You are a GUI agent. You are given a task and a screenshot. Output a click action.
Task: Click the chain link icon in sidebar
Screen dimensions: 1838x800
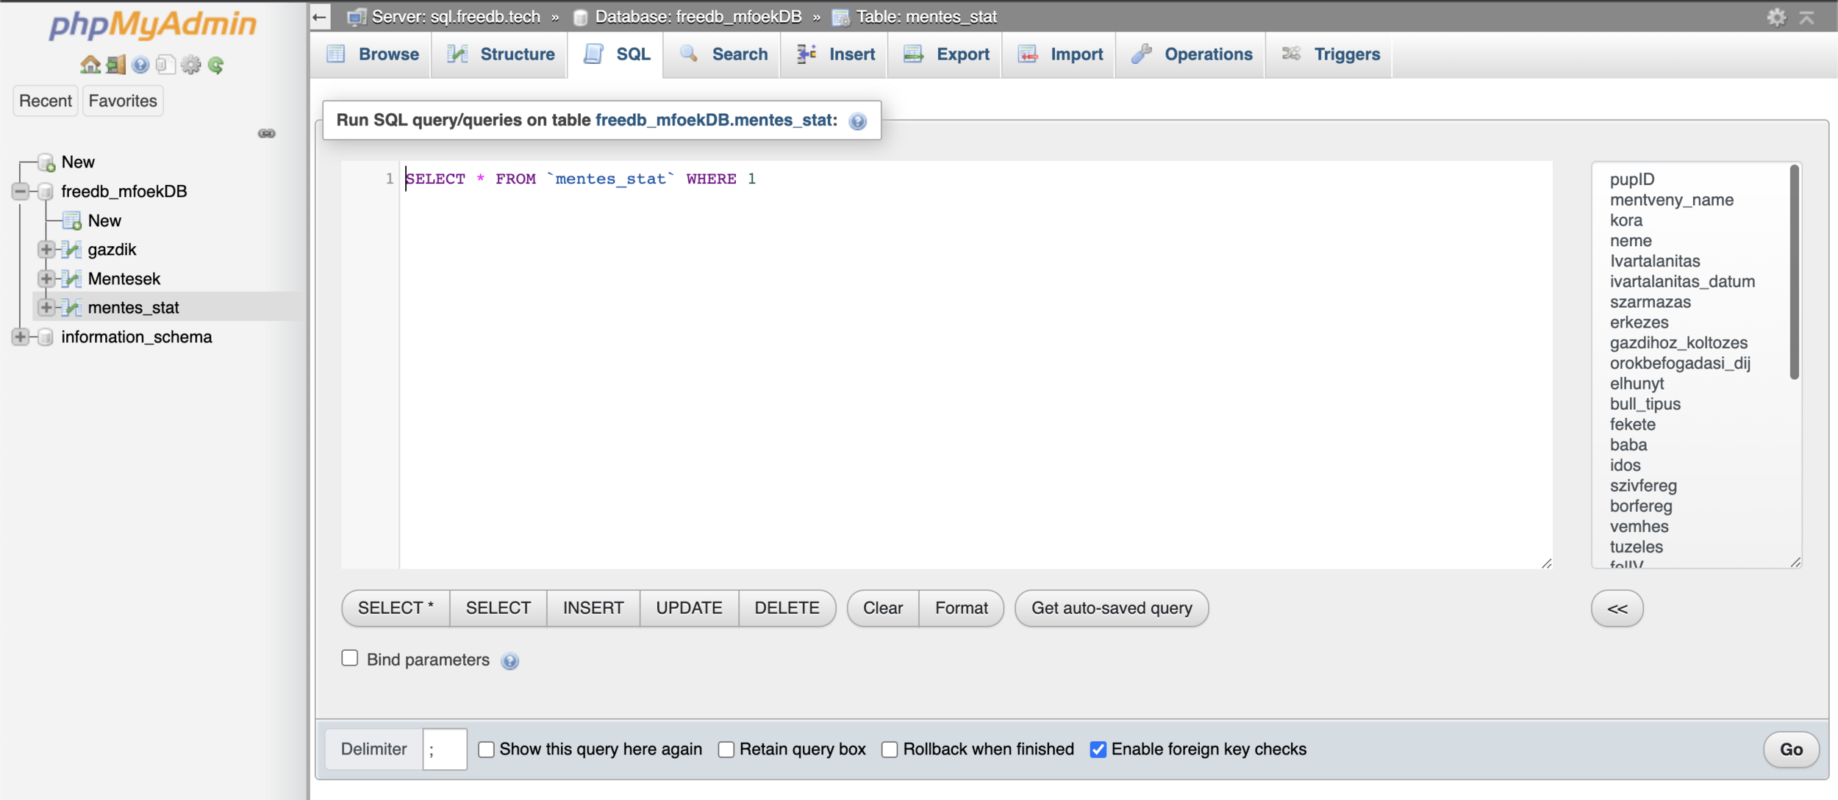tap(267, 133)
